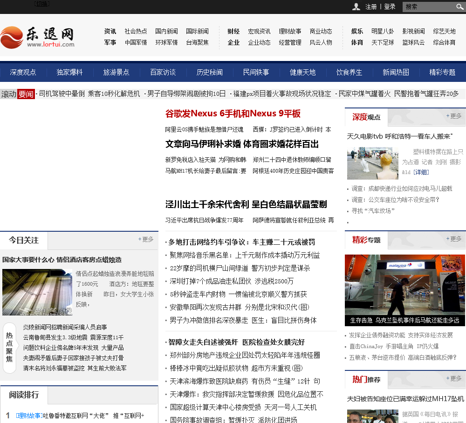
Task: Open the 旅游景点 navigation tab
Action: coord(116,72)
